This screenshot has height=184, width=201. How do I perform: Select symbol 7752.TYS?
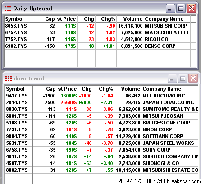16,39
